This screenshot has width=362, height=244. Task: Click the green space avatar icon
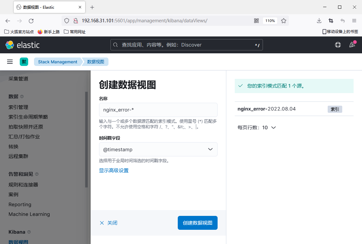(24, 62)
